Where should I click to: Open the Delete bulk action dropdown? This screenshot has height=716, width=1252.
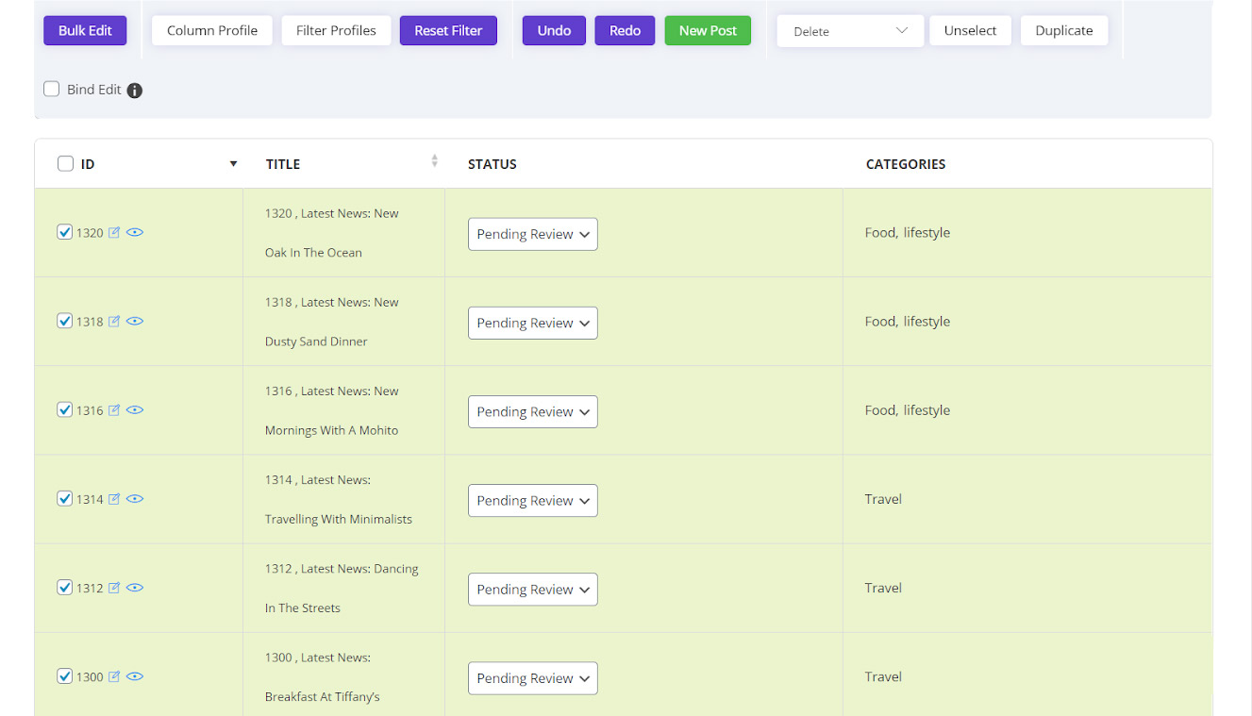(x=848, y=30)
